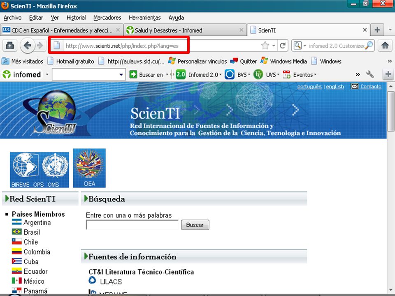Switch language to english
This screenshot has width=395, height=296.
[x=335, y=87]
